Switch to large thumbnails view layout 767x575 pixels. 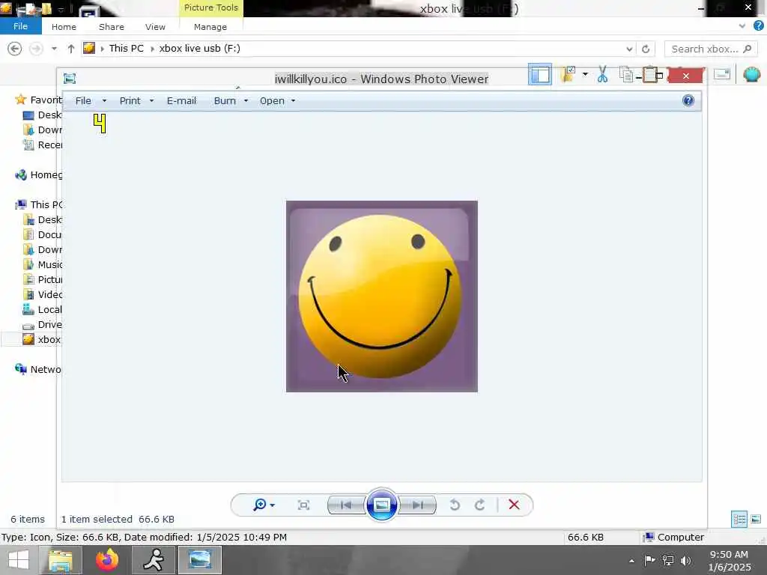756,520
